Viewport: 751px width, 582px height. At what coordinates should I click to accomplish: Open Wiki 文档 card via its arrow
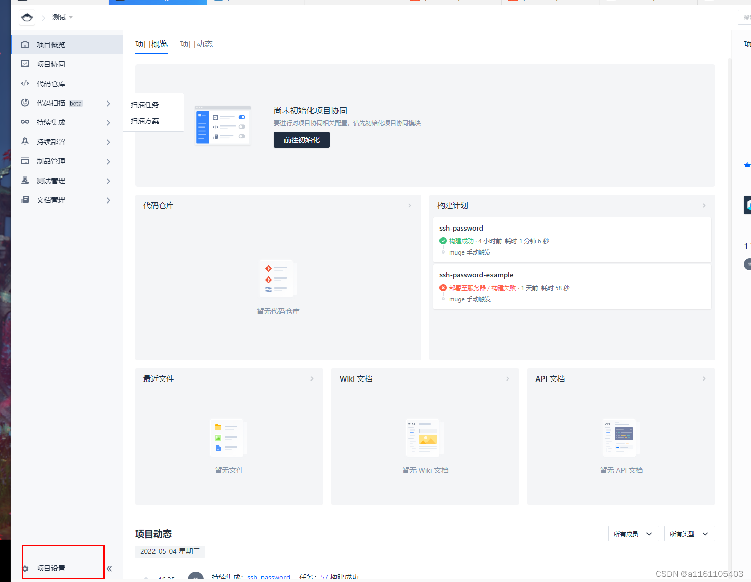pyautogui.click(x=508, y=378)
